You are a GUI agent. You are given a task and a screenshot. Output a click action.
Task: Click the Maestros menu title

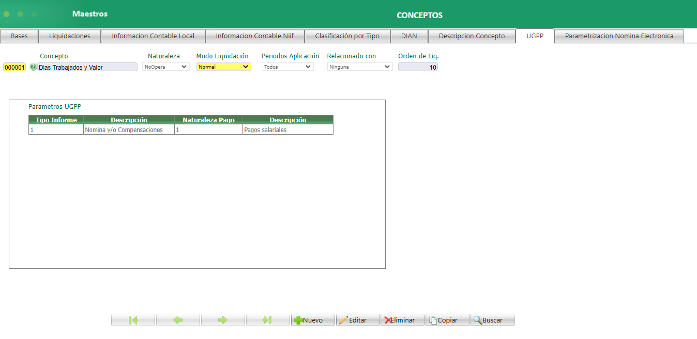click(x=90, y=14)
